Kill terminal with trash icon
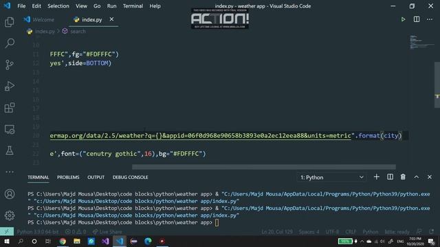The width and height of the screenshot is (440, 247). [x=403, y=177]
